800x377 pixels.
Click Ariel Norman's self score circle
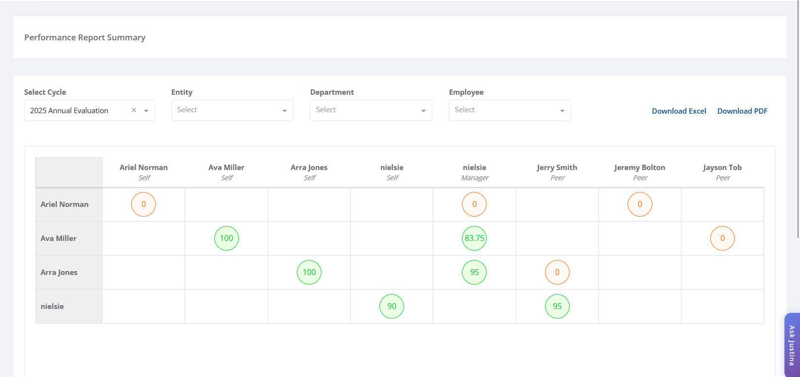[144, 204]
